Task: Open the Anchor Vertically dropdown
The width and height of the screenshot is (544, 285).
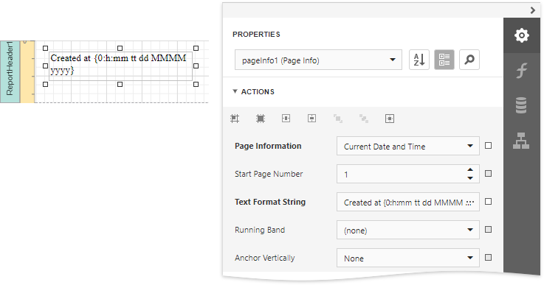Action: click(x=408, y=258)
